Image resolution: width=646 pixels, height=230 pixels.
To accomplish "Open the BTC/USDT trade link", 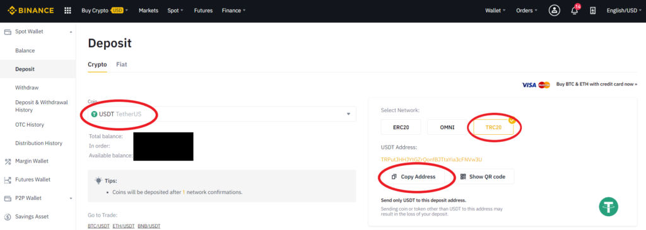I will pos(98,226).
